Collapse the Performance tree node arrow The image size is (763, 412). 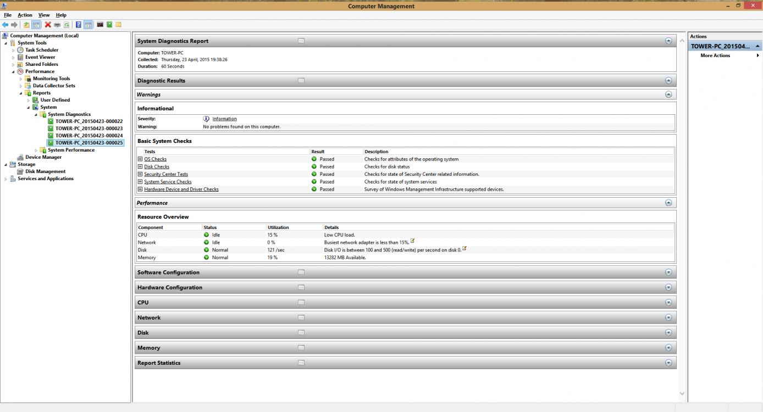coord(13,71)
